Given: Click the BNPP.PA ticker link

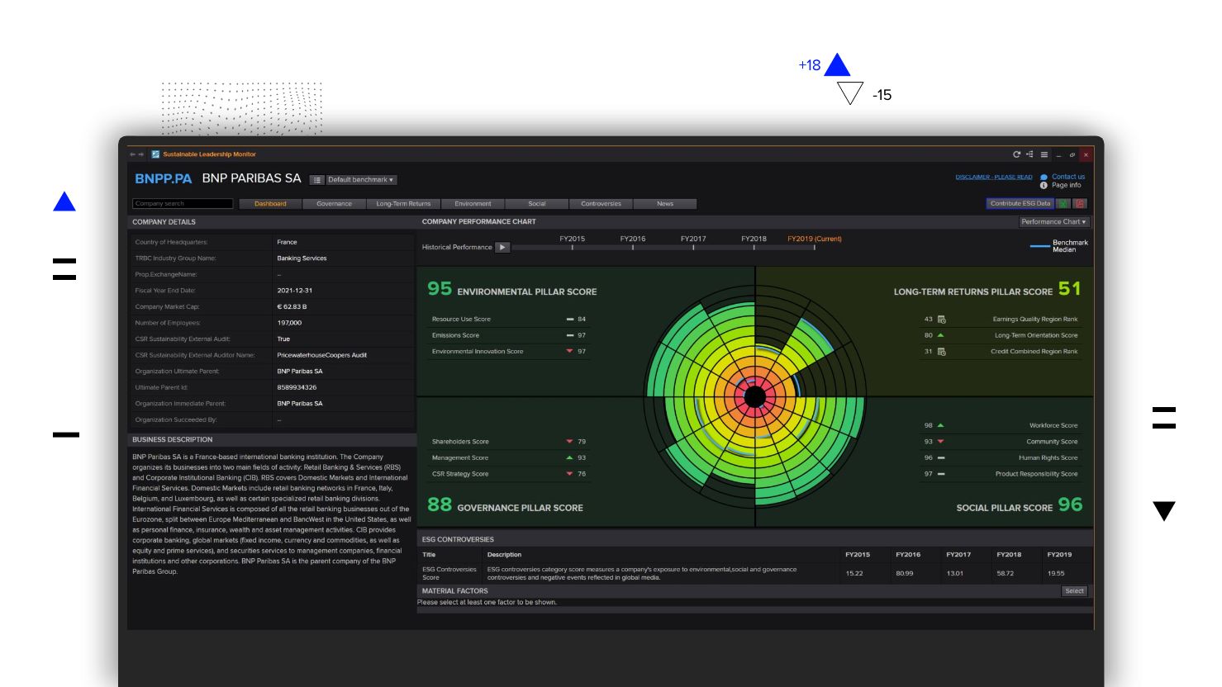Looking at the screenshot, I should click(x=163, y=178).
